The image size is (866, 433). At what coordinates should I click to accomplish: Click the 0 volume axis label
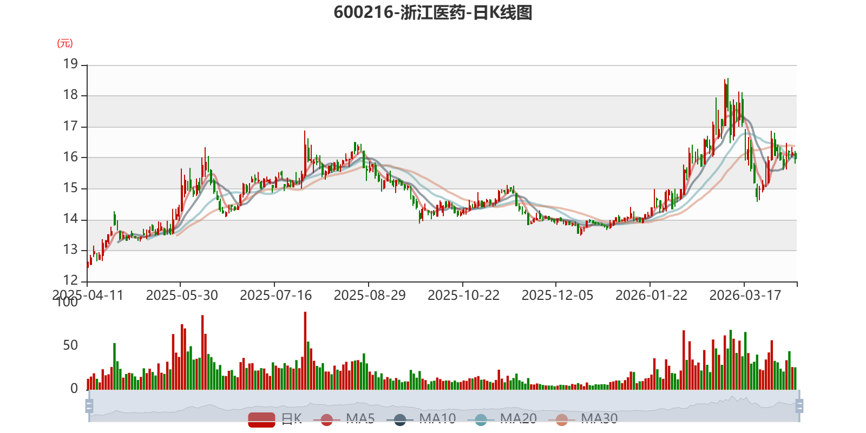point(74,389)
